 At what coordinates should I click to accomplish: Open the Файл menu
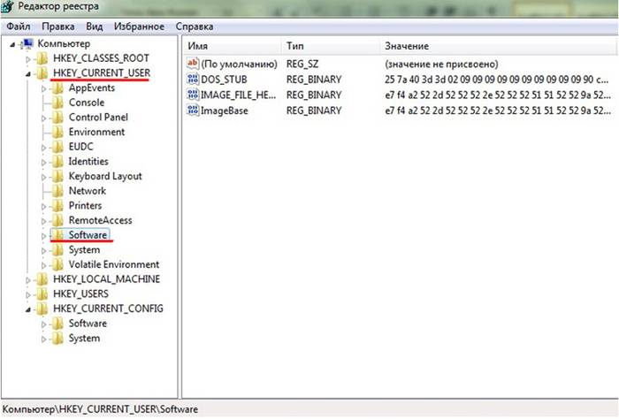pyautogui.click(x=19, y=27)
